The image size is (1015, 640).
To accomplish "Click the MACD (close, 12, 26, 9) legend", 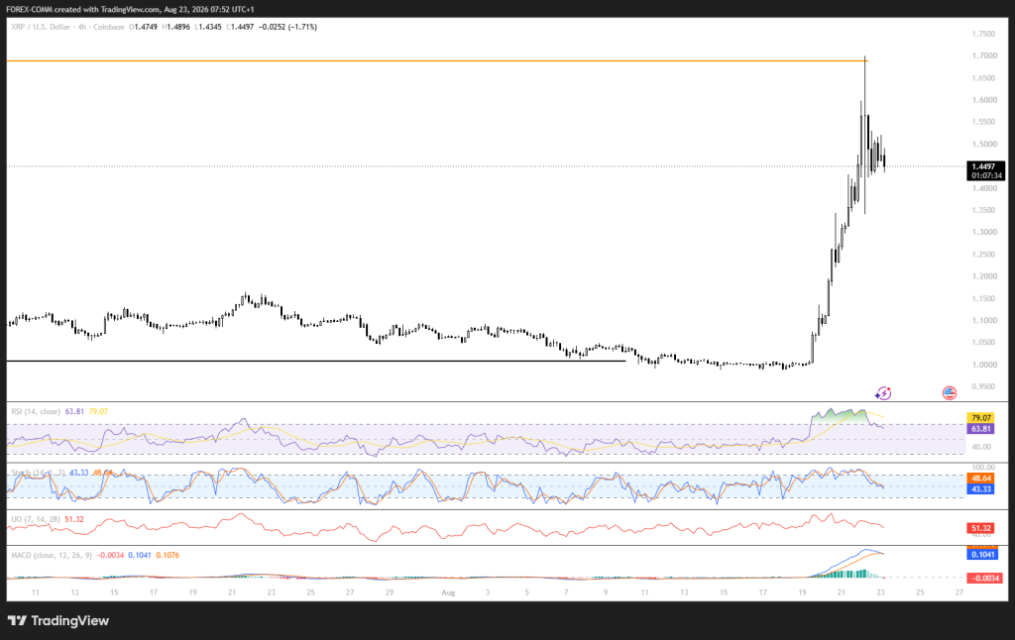I will point(52,555).
